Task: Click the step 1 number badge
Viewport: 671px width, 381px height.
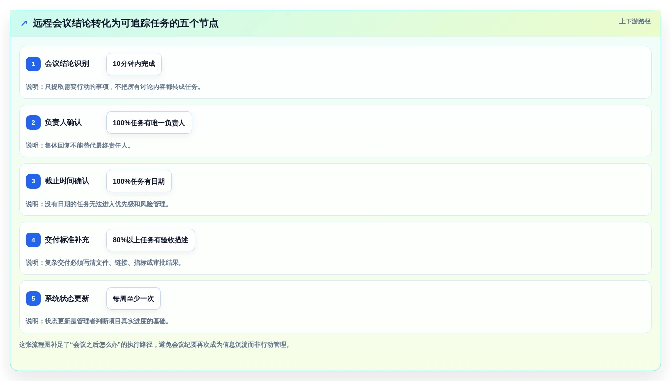Action: click(x=33, y=64)
